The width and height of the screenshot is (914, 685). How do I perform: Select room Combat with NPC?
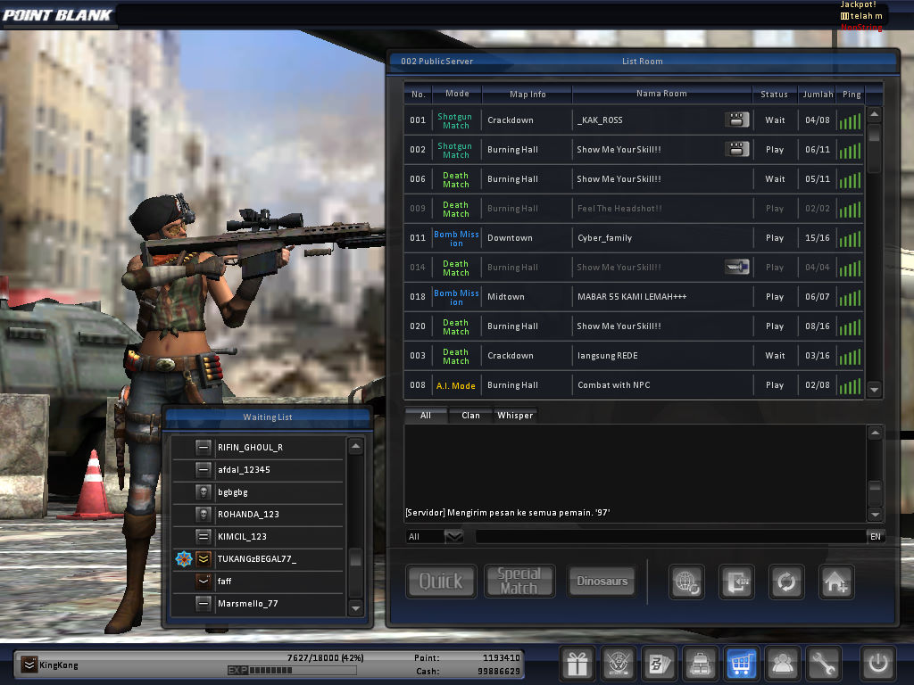(x=633, y=385)
